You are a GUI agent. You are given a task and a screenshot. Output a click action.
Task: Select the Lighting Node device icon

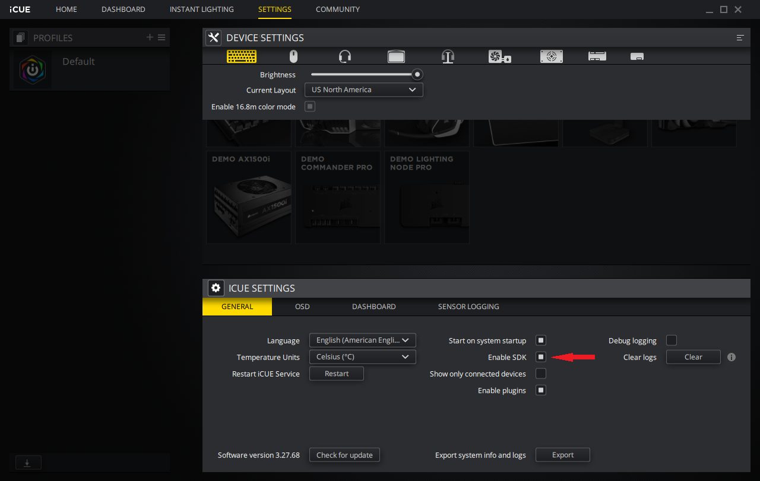coord(637,57)
